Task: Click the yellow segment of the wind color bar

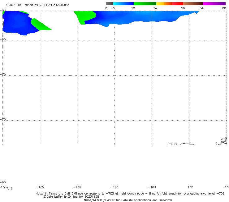Action: pos(160,4)
